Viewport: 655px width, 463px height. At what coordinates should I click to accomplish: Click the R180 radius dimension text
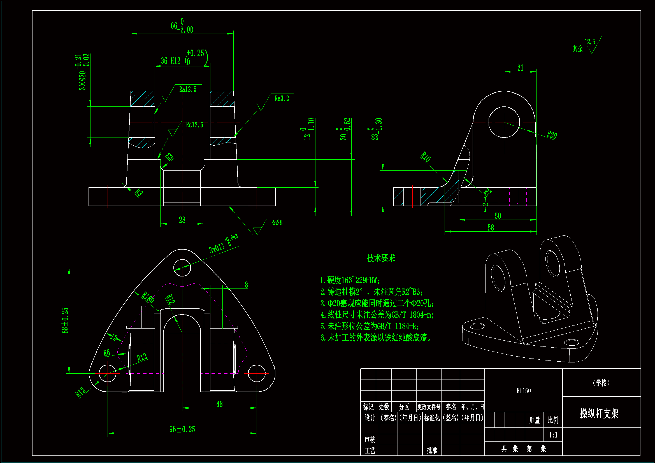coord(148,297)
